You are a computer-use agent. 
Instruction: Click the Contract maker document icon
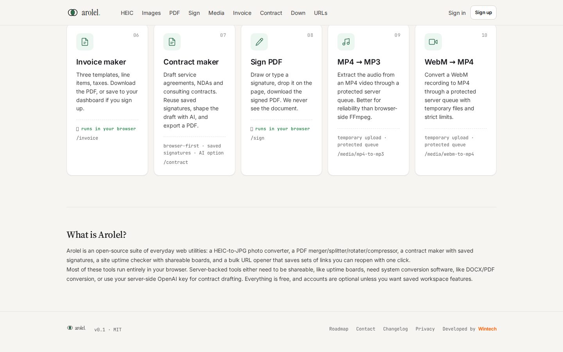pos(172,42)
